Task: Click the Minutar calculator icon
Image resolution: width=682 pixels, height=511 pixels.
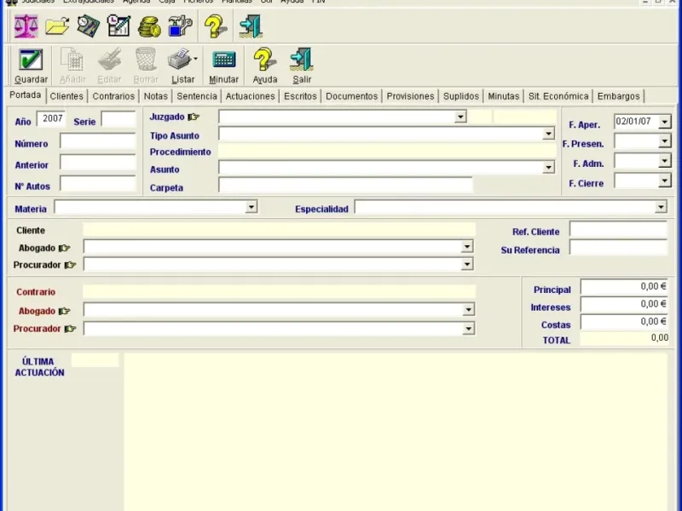Action: (x=224, y=60)
